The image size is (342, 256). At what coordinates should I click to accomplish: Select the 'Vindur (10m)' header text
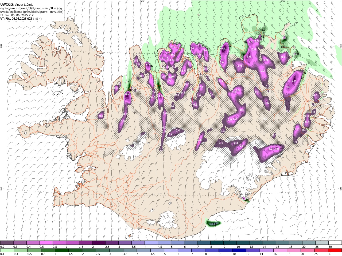[24, 5]
